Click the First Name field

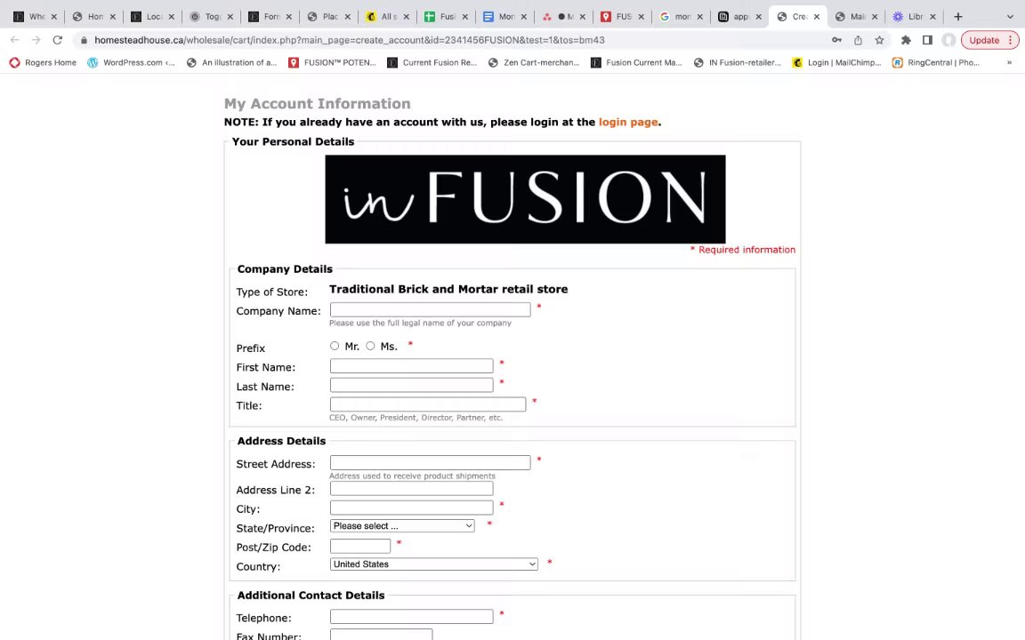(x=412, y=365)
